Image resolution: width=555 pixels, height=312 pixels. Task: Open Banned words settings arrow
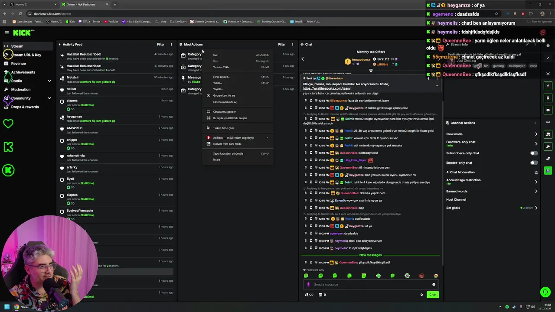pos(536,191)
